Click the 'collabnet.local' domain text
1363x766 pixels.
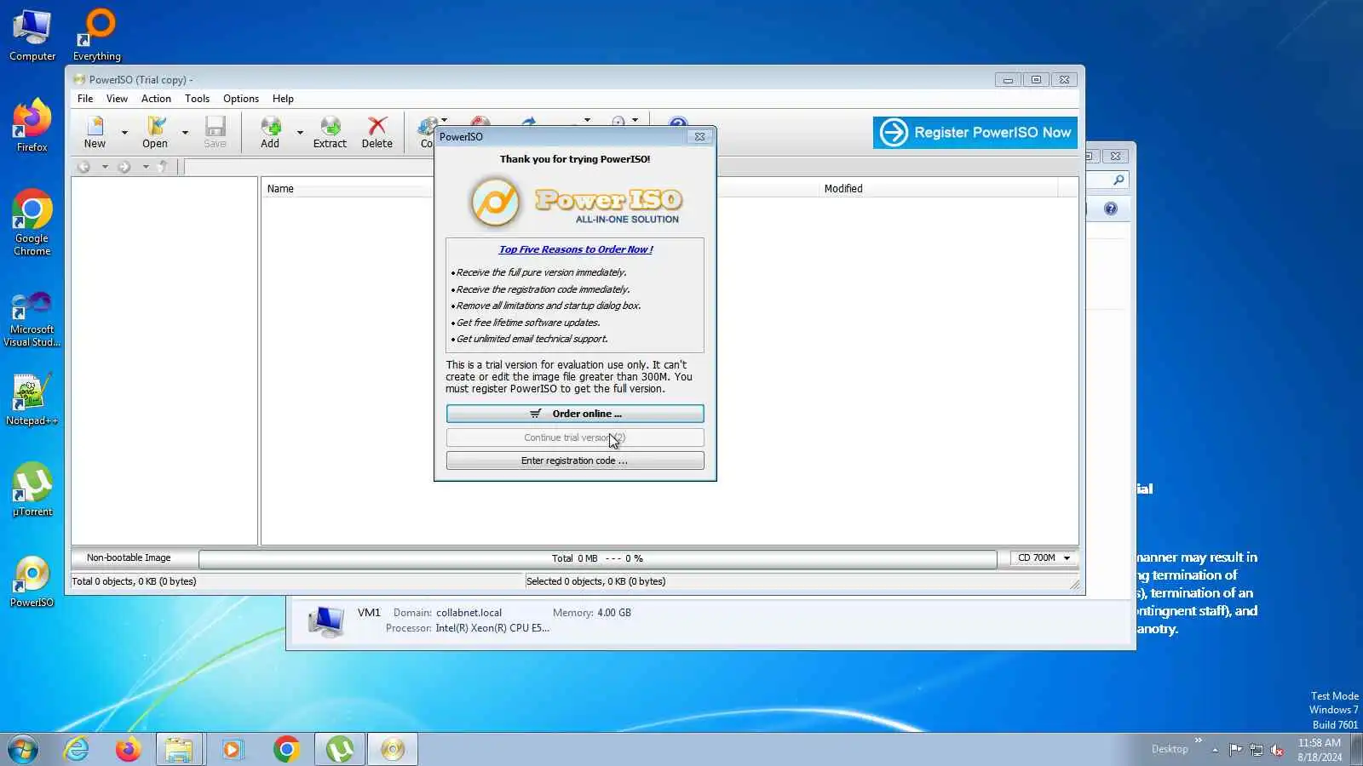point(469,613)
